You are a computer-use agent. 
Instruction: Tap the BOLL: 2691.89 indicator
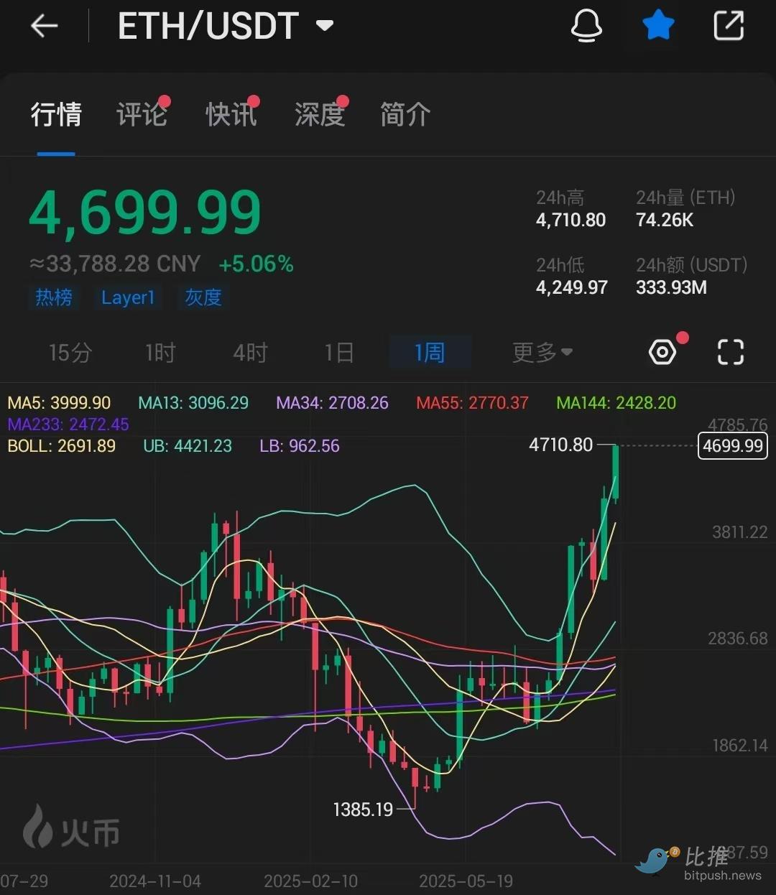tap(61, 446)
